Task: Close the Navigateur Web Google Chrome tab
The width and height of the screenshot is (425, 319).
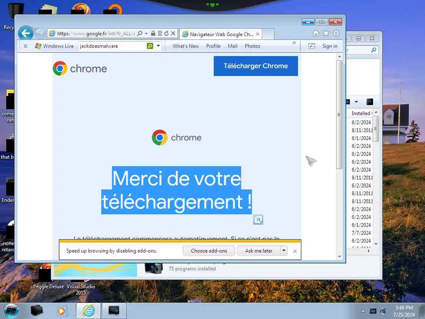Action: pos(258,34)
